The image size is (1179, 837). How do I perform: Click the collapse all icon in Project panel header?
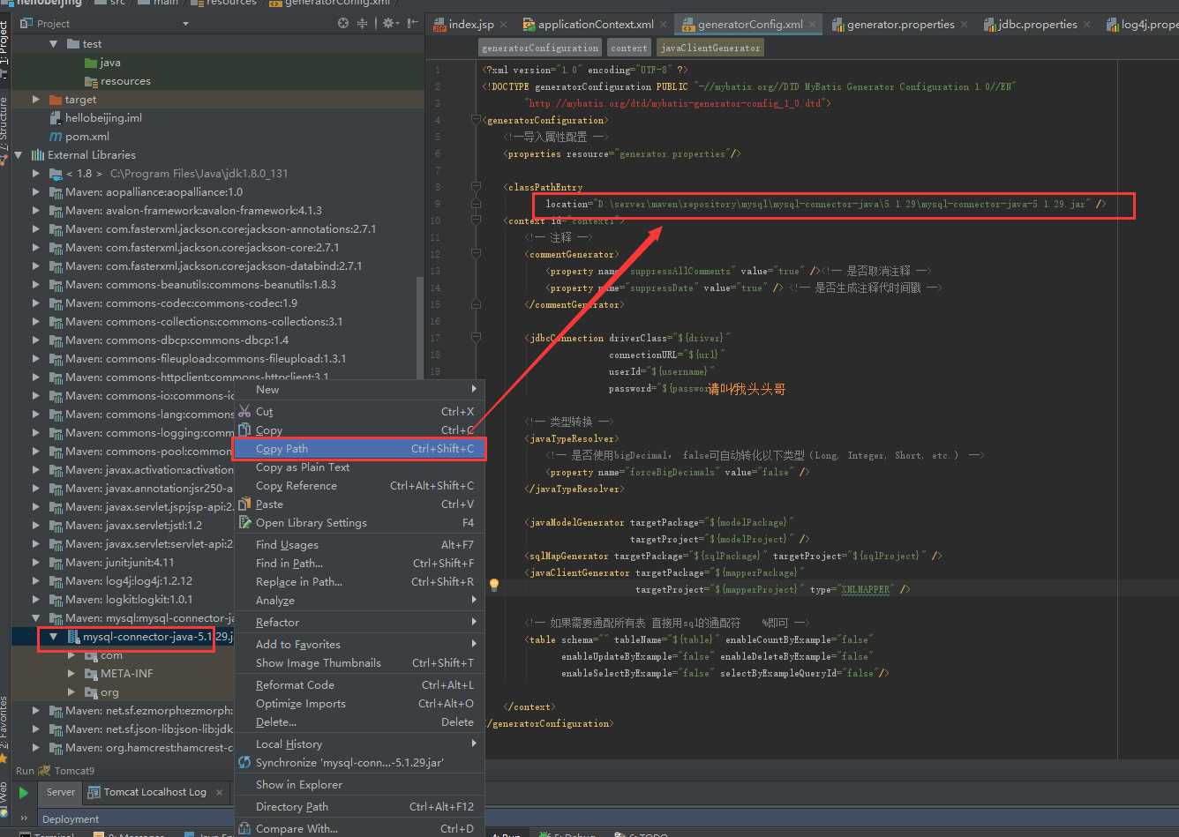pyautogui.click(x=363, y=24)
